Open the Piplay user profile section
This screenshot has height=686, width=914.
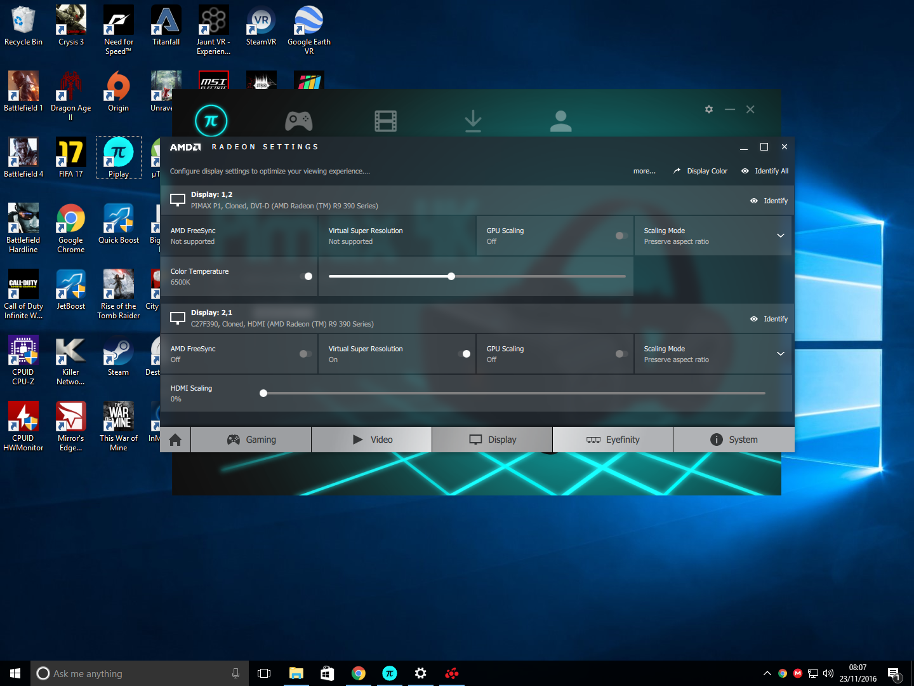point(561,121)
